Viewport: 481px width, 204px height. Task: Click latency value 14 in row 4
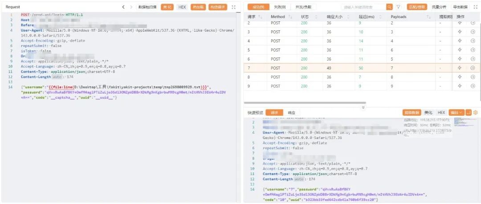coord(361,41)
